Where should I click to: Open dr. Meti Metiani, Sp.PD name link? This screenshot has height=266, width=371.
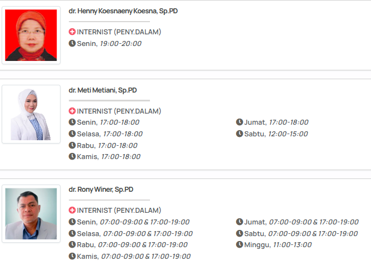tap(103, 90)
